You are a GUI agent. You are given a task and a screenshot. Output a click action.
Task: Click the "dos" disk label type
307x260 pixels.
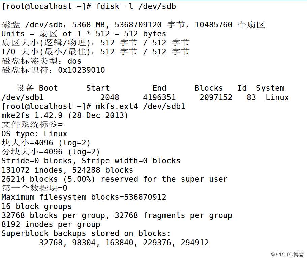click(x=74, y=61)
